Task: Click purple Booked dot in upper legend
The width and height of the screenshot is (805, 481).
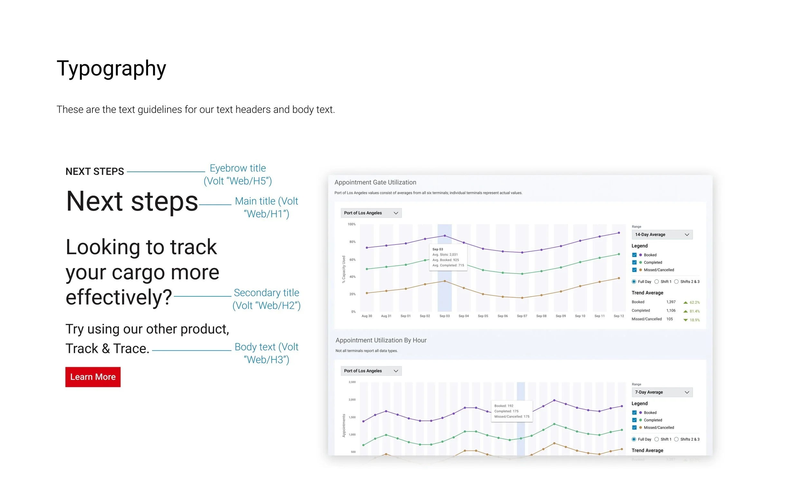Action: click(640, 255)
